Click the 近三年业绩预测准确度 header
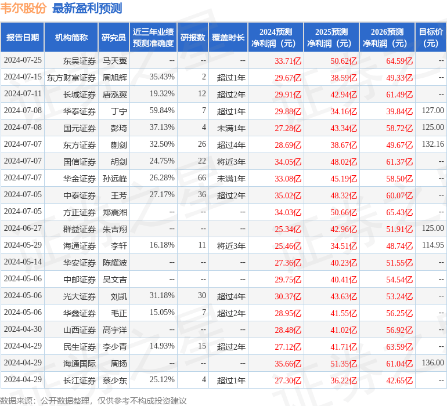447x406 pixels. tap(153, 37)
